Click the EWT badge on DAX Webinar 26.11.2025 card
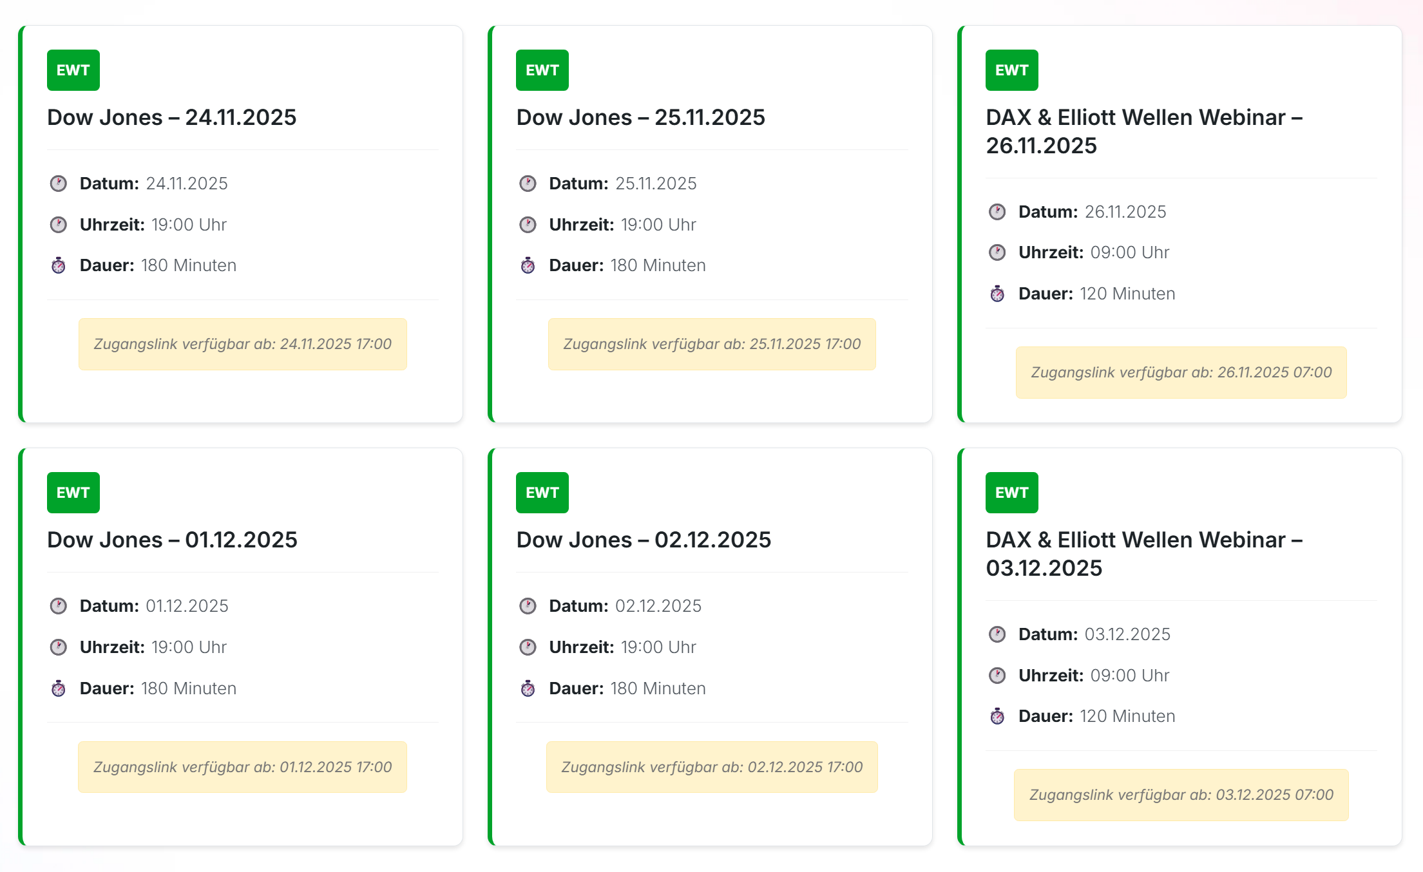 [1011, 70]
